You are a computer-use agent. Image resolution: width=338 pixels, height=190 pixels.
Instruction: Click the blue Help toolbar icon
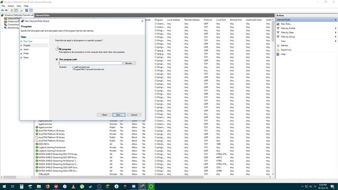tap(26, 11)
